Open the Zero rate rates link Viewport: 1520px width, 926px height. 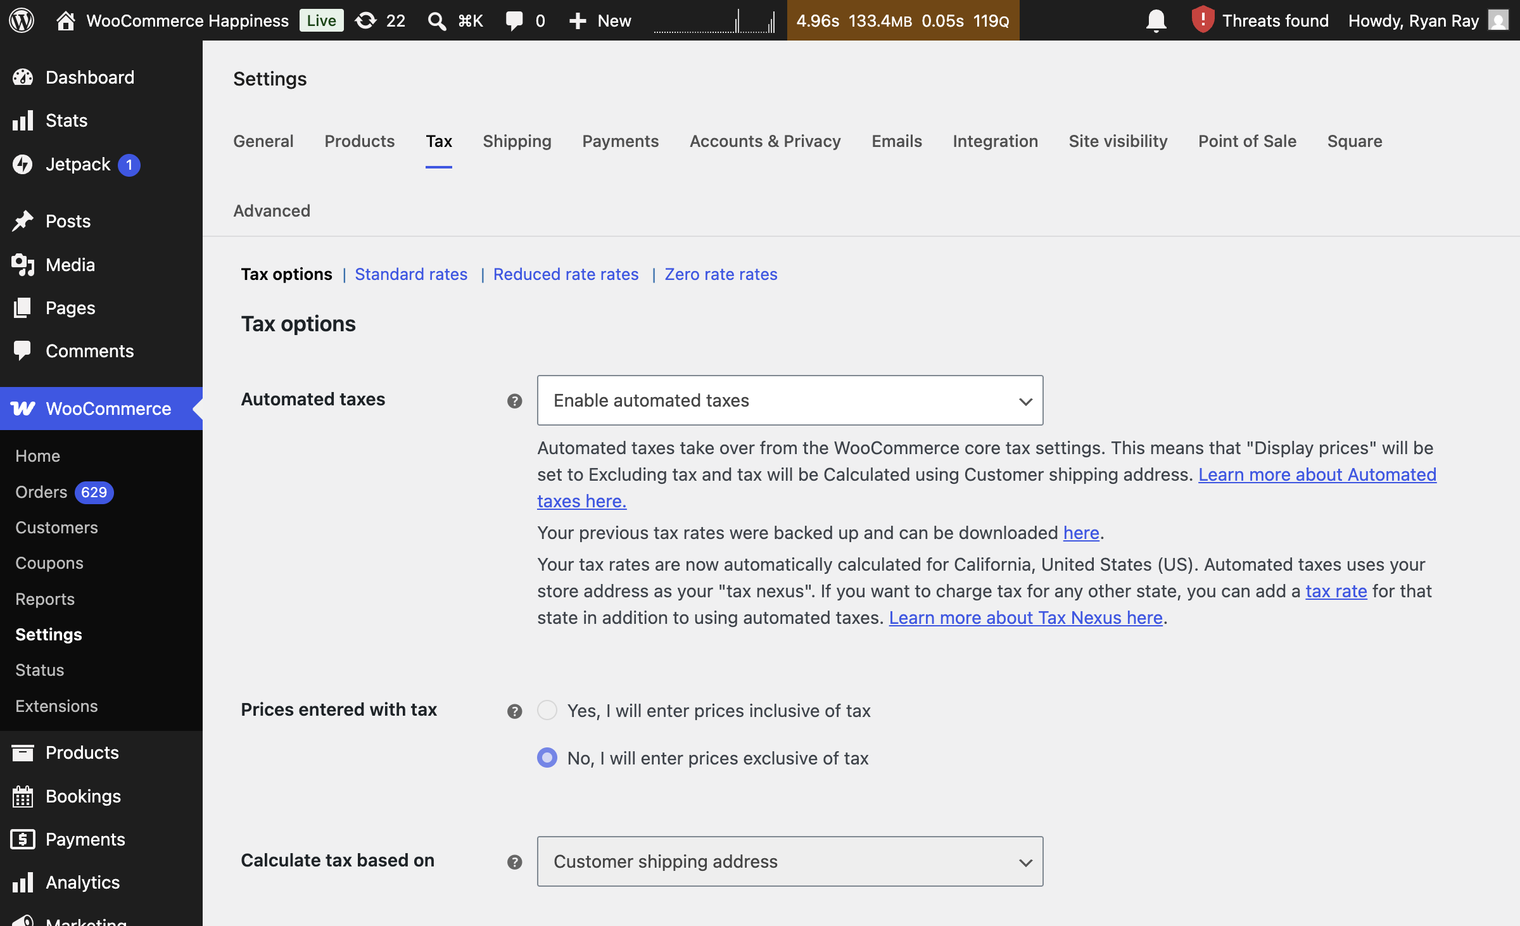(x=721, y=274)
